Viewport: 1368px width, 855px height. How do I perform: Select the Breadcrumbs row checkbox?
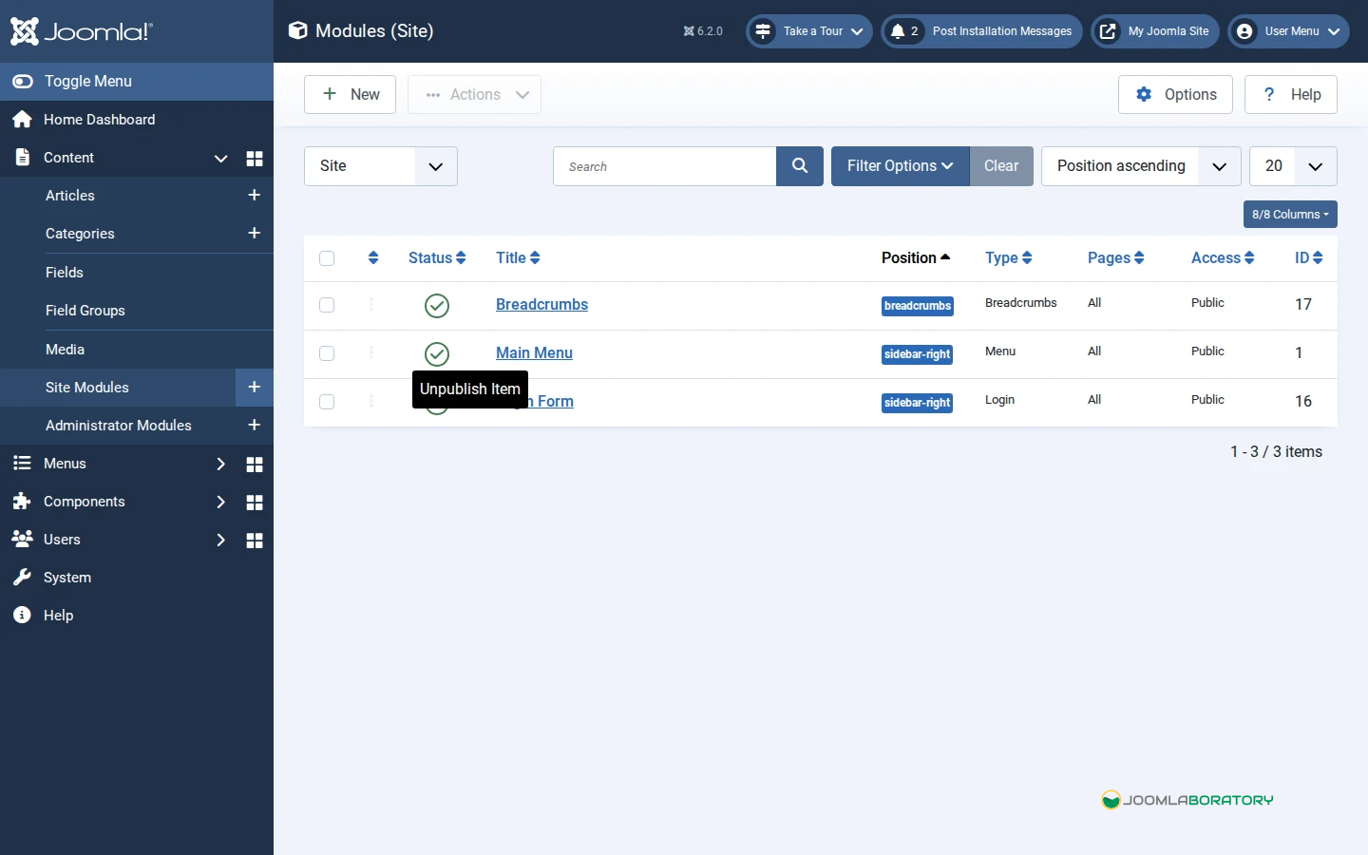click(x=327, y=305)
